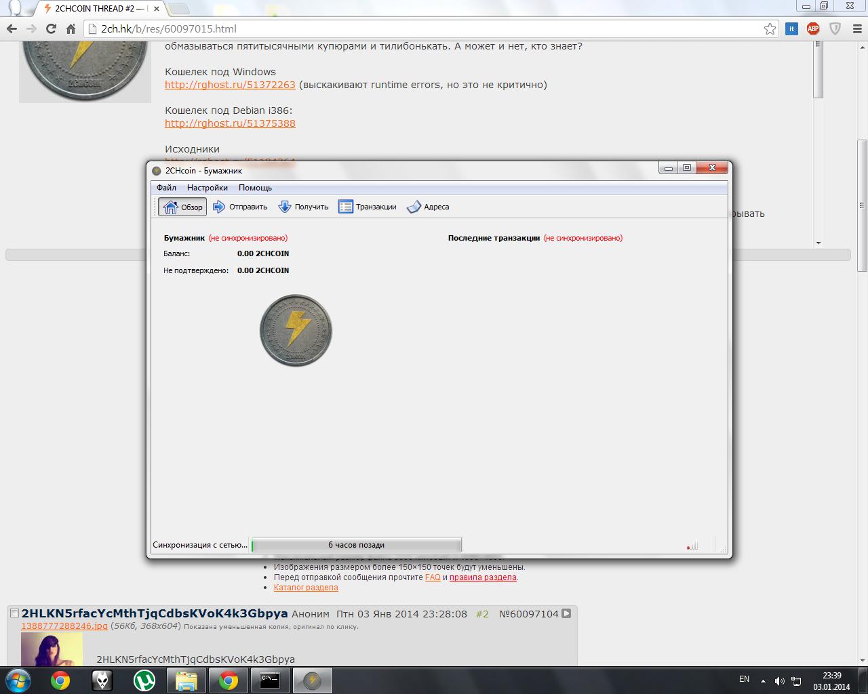
Task: Open the Отправить send coins tab
Action: tap(240, 207)
